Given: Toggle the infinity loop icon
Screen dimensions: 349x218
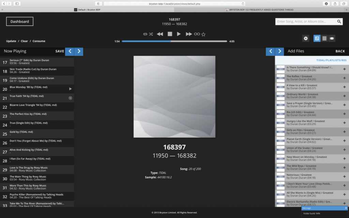Looking at the screenshot, I should 197,34.
